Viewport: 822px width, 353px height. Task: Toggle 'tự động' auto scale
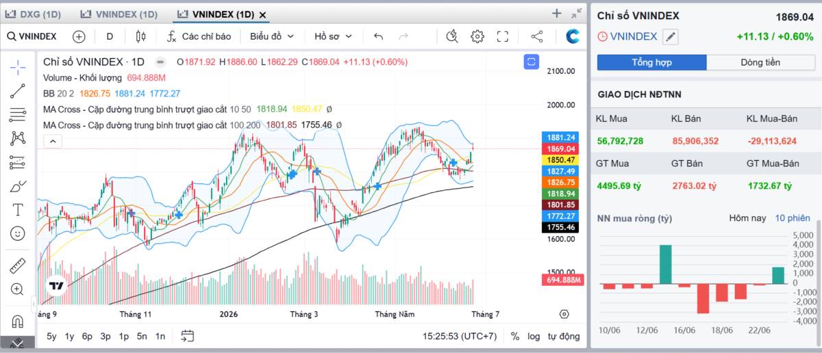pyautogui.click(x=564, y=336)
